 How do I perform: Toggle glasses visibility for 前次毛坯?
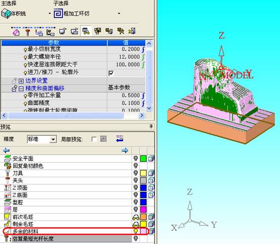point(136,217)
